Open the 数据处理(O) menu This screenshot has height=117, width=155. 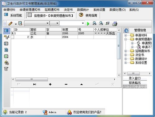tap(117, 10)
